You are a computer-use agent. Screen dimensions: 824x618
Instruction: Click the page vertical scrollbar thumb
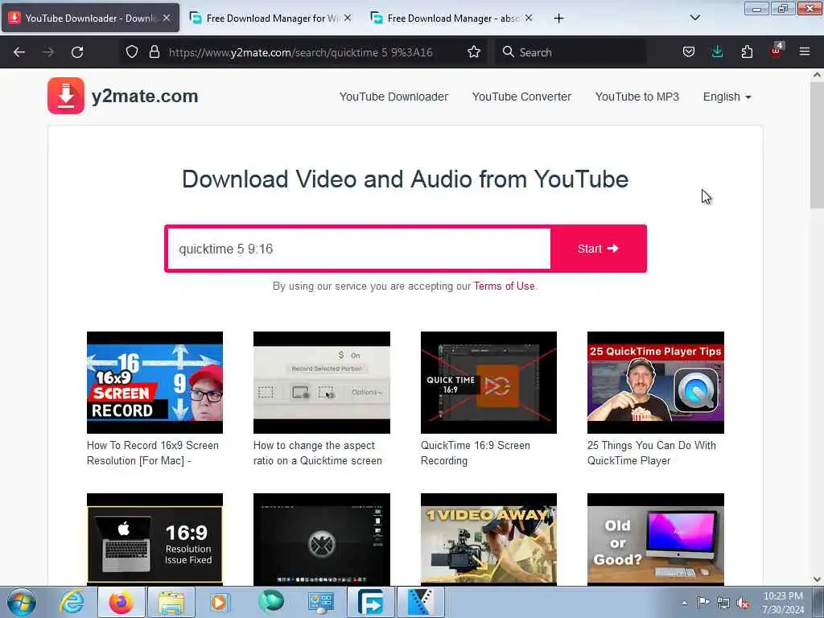817,146
